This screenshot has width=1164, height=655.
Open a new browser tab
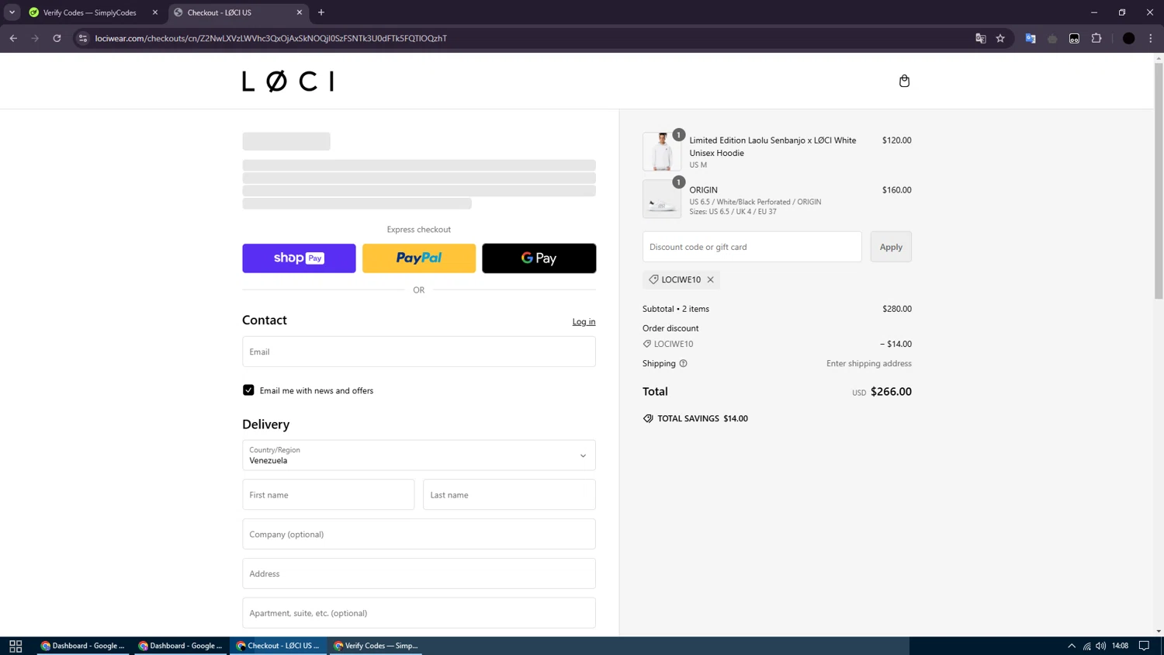[x=321, y=12]
